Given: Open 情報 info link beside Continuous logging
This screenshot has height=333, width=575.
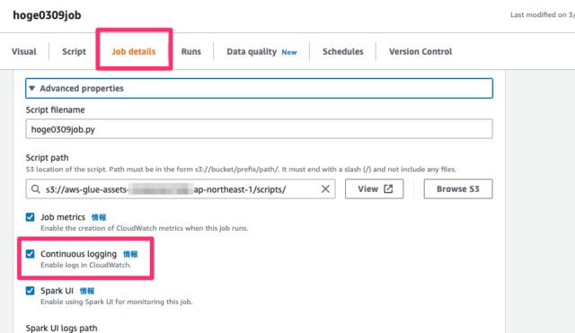Looking at the screenshot, I should pyautogui.click(x=130, y=254).
